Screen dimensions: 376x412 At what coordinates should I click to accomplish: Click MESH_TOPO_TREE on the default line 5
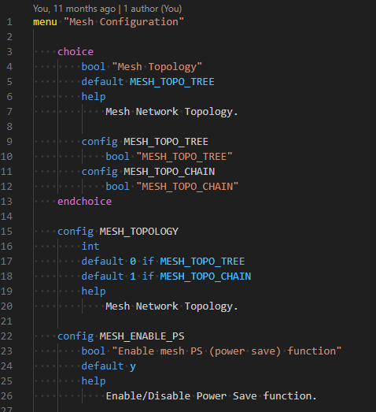[x=172, y=82]
